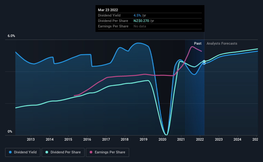The width and height of the screenshot is (263, 162).
Task: Click the 'Dividend Per Share' tooltip row label
Action: pos(113,21)
